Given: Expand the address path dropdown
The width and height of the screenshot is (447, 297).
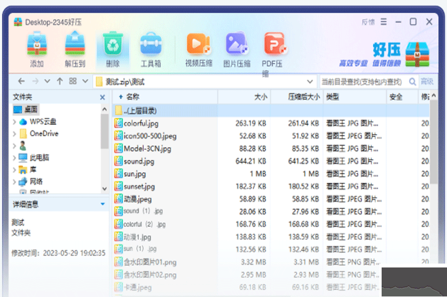Looking at the screenshot, I should click(310, 82).
